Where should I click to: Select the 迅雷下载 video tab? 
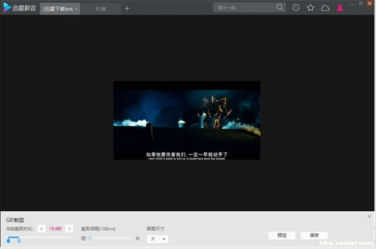click(x=57, y=9)
